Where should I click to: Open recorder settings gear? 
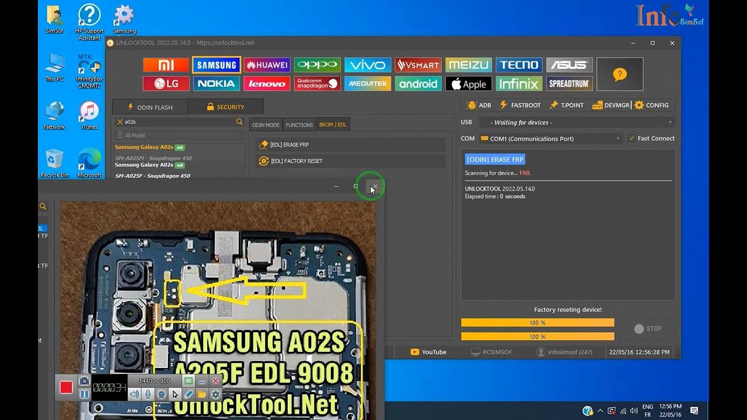[215, 394]
